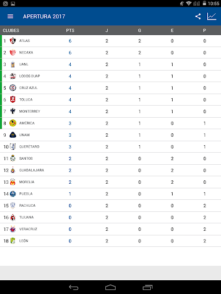The image size is (221, 294).
Task: Tap the Necaxa team logo
Action: pyautogui.click(x=13, y=52)
